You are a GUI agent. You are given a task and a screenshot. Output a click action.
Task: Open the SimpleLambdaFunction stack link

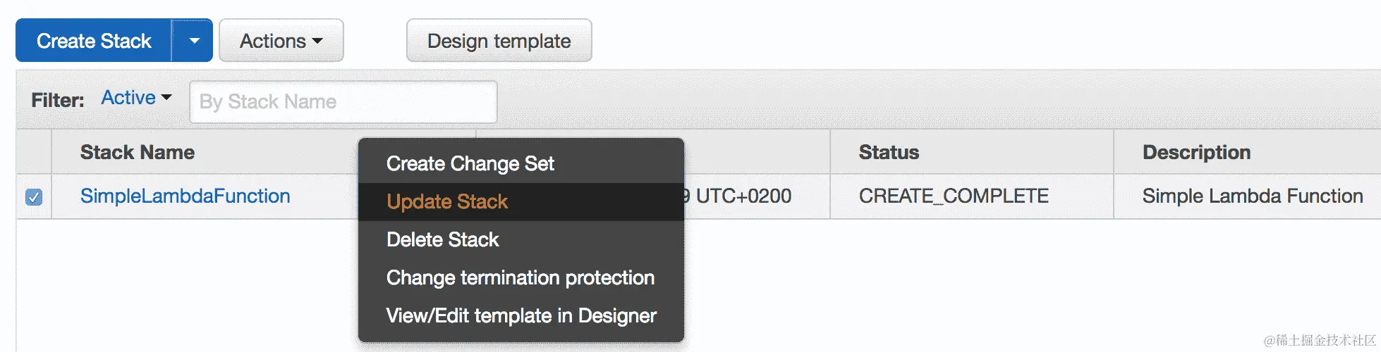(185, 196)
